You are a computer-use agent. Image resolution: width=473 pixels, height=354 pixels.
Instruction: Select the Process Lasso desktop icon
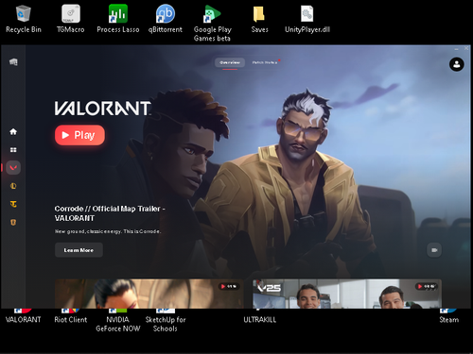click(x=118, y=19)
